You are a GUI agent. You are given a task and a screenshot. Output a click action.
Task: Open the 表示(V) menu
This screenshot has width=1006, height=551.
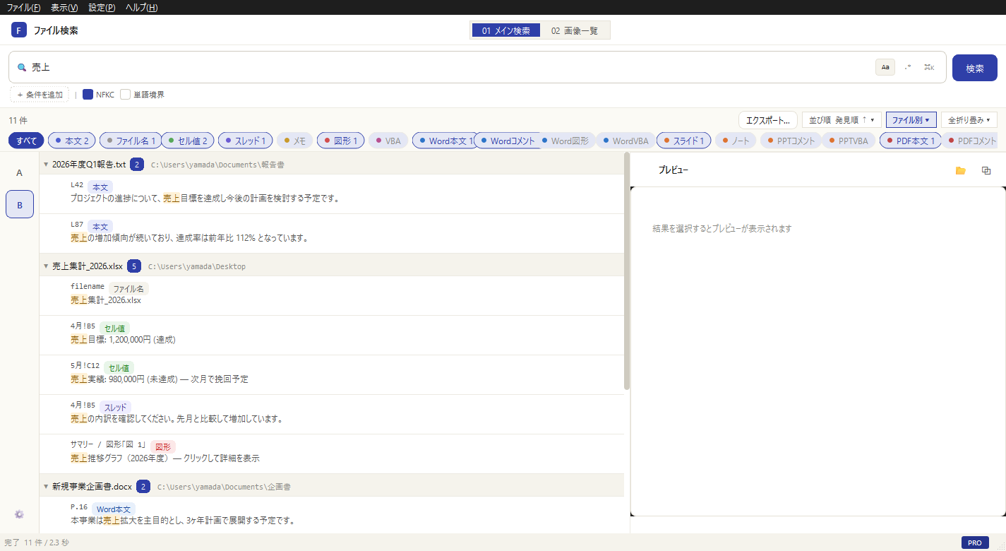click(65, 8)
